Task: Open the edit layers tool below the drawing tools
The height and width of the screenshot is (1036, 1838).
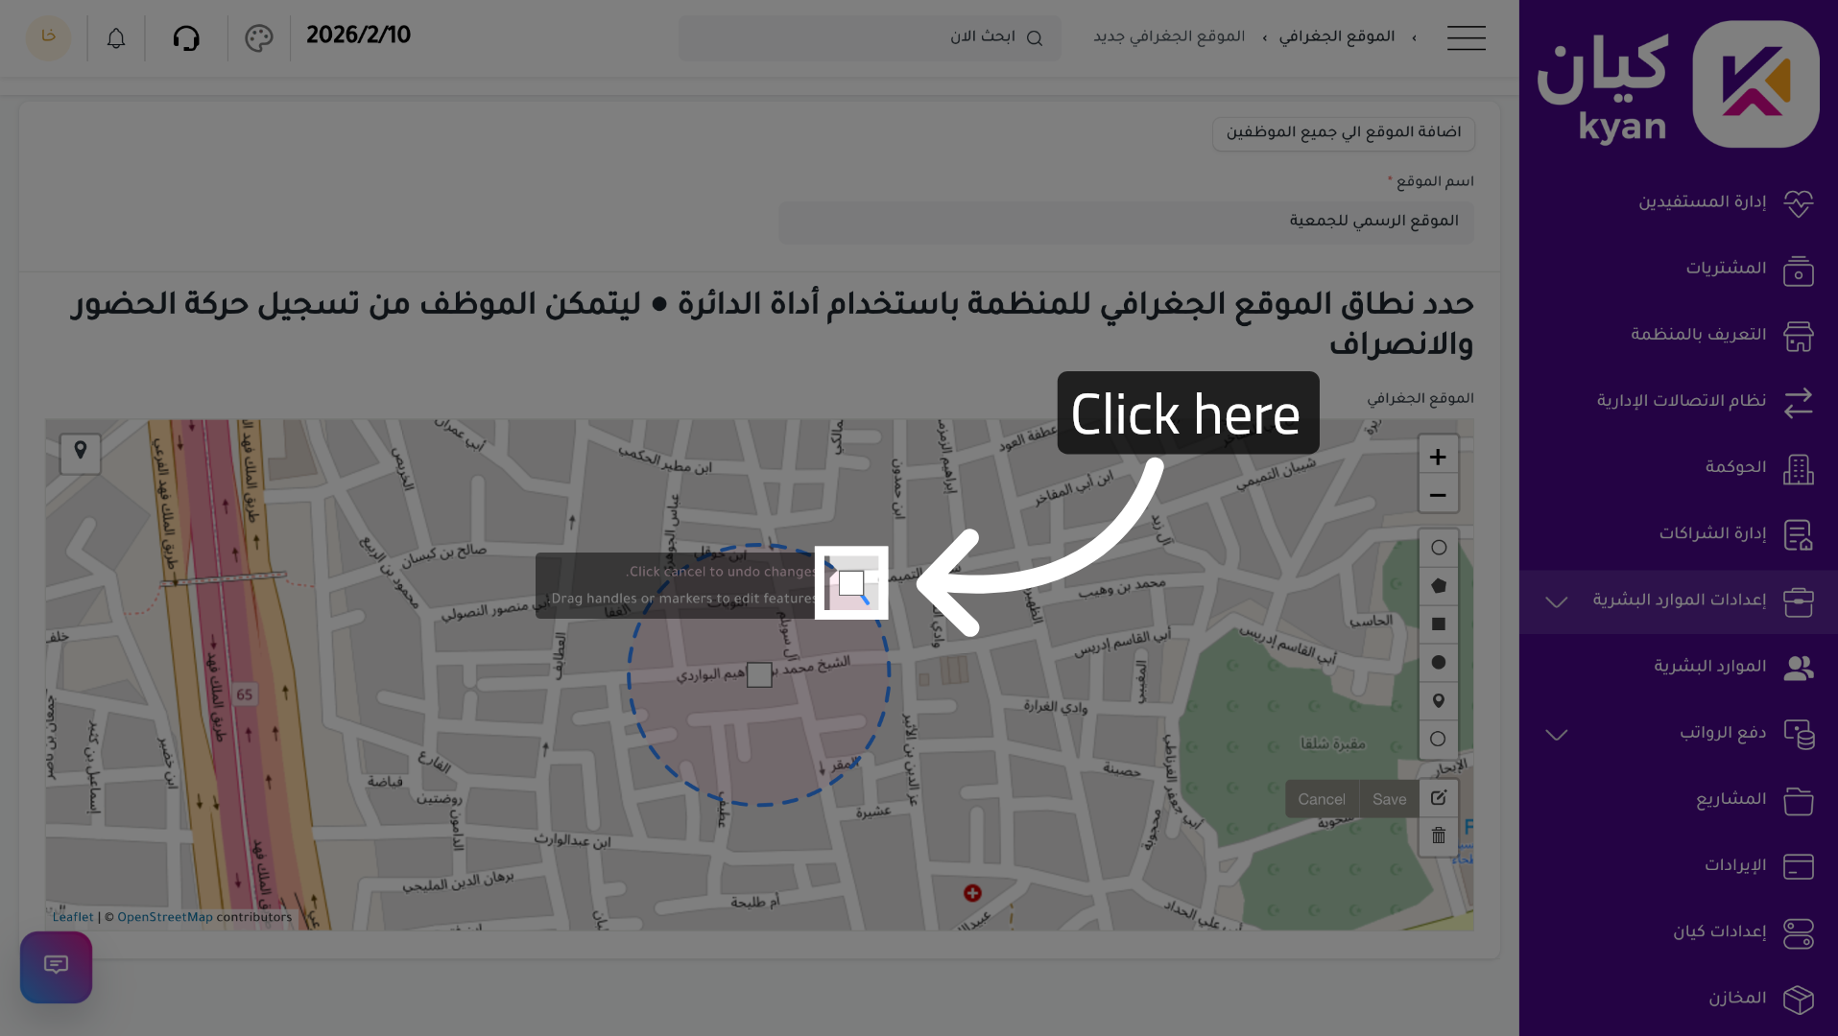Action: pos(1438,798)
